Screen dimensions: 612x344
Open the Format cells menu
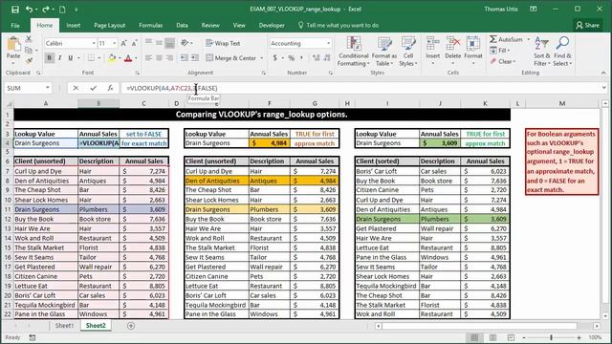coord(473,50)
